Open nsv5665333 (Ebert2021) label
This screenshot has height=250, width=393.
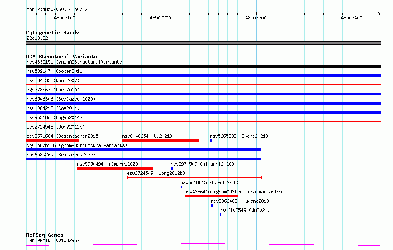(239, 136)
